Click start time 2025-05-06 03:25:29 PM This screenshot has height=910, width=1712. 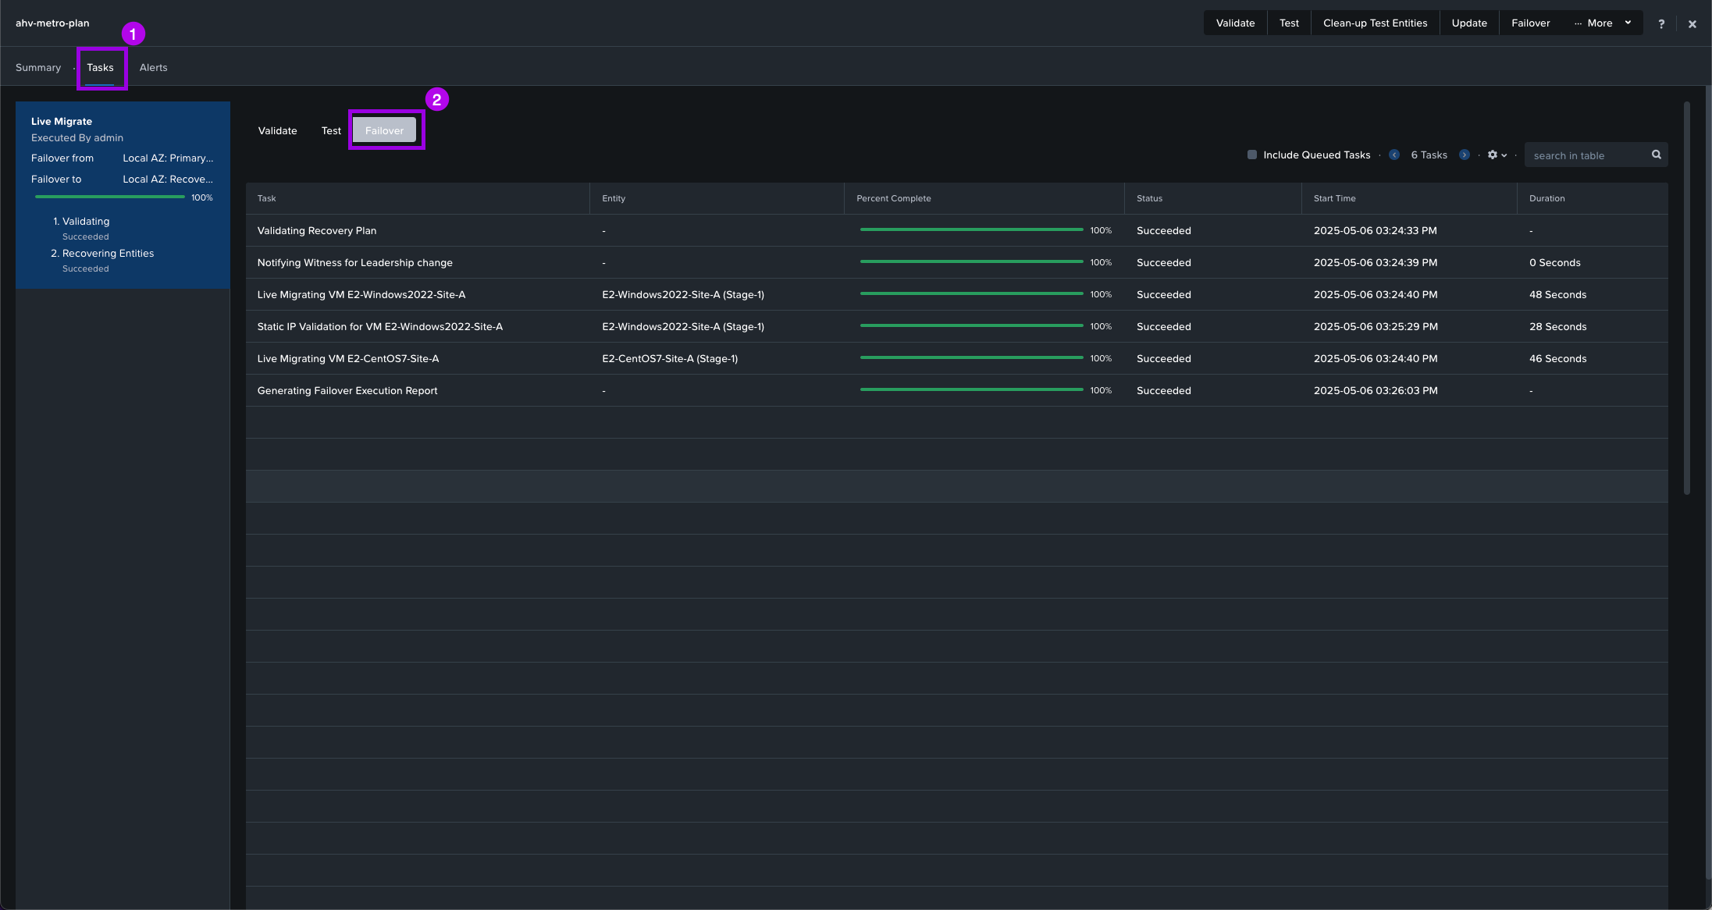click(x=1376, y=326)
